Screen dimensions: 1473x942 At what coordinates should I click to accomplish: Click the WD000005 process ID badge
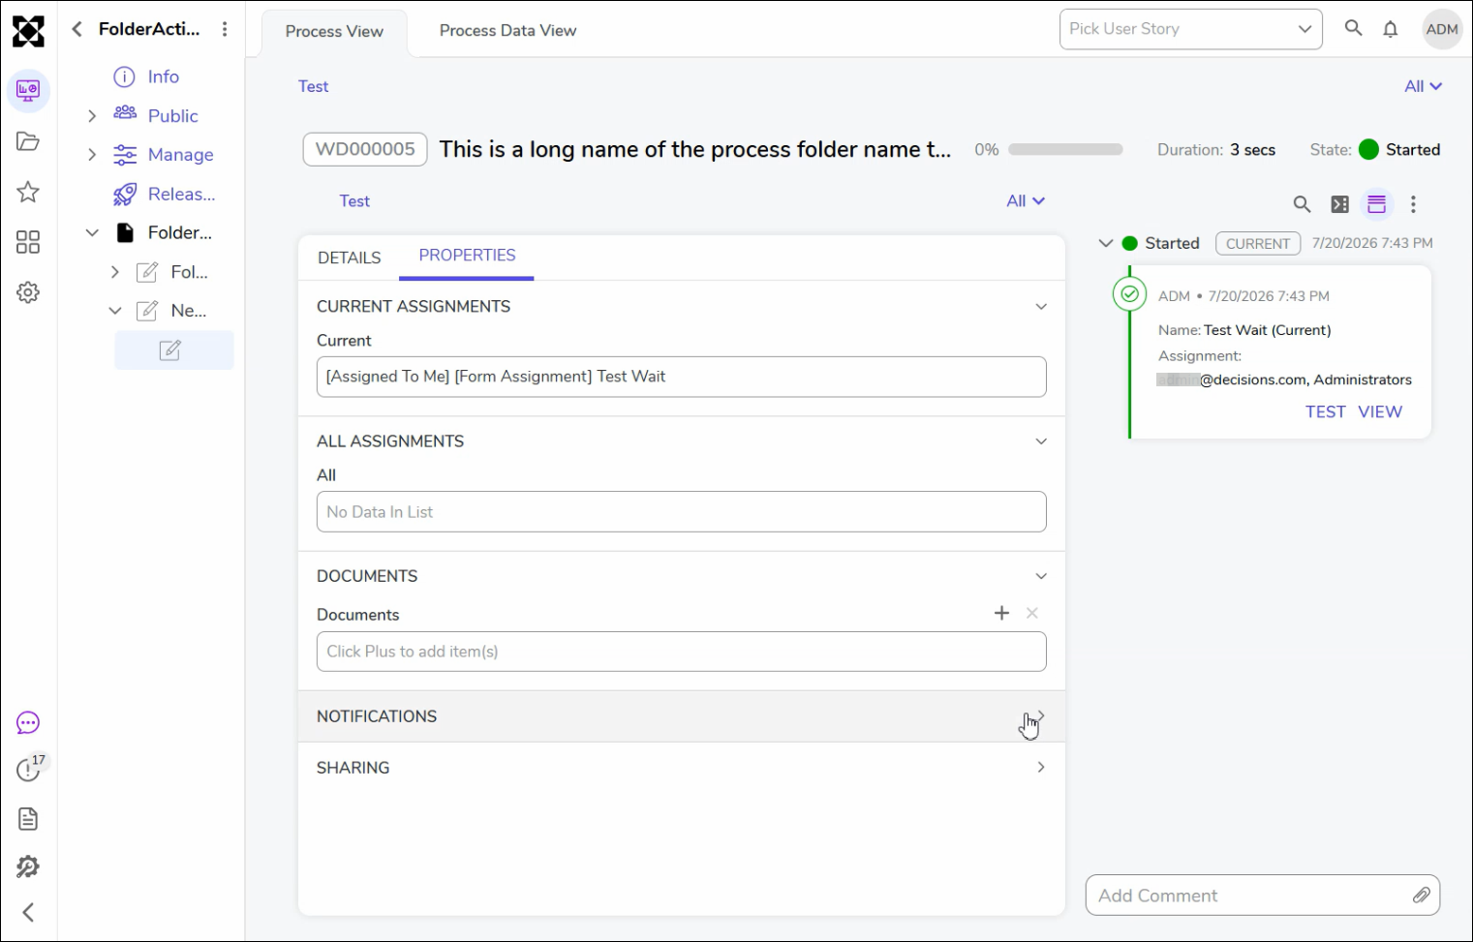pyautogui.click(x=365, y=149)
